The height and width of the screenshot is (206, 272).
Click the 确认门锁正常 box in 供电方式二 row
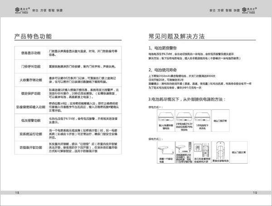pos(238,152)
